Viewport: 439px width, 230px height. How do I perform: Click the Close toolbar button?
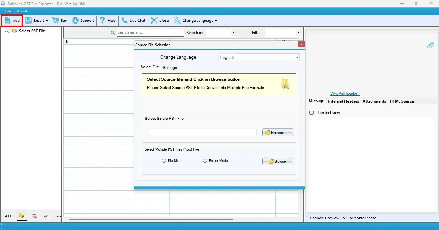click(160, 21)
